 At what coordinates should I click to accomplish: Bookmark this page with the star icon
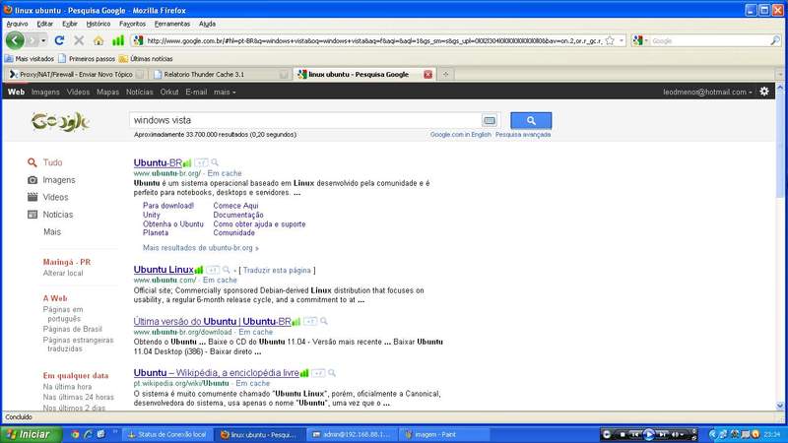point(610,40)
